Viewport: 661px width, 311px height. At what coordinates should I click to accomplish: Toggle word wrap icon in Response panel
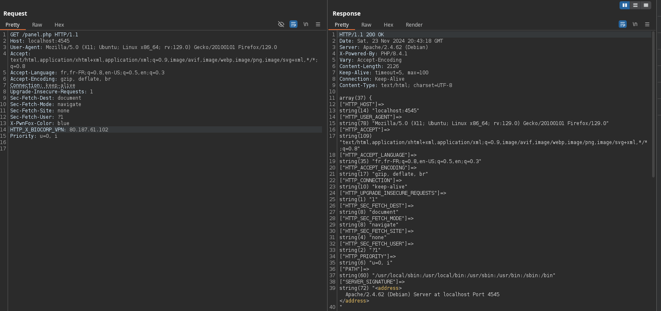click(622, 25)
